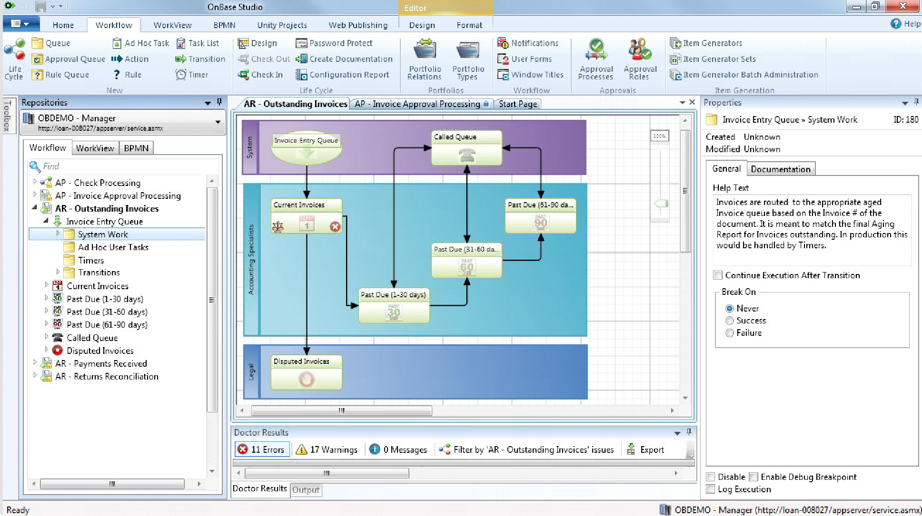Open Item Generators
The width and height of the screenshot is (922, 516).
[706, 43]
